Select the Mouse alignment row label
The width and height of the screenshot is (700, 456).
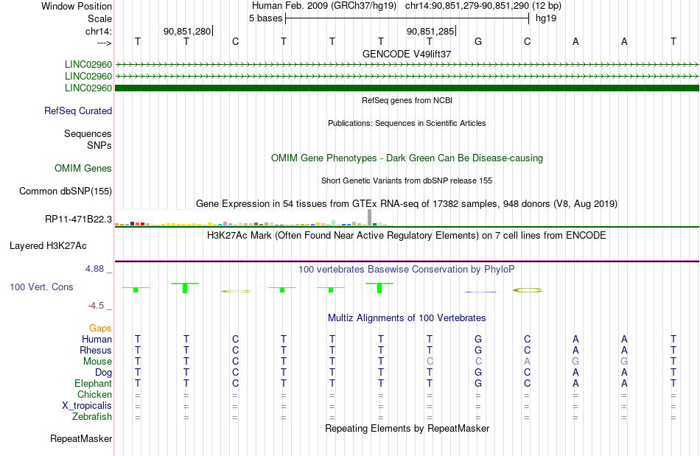[97, 362]
